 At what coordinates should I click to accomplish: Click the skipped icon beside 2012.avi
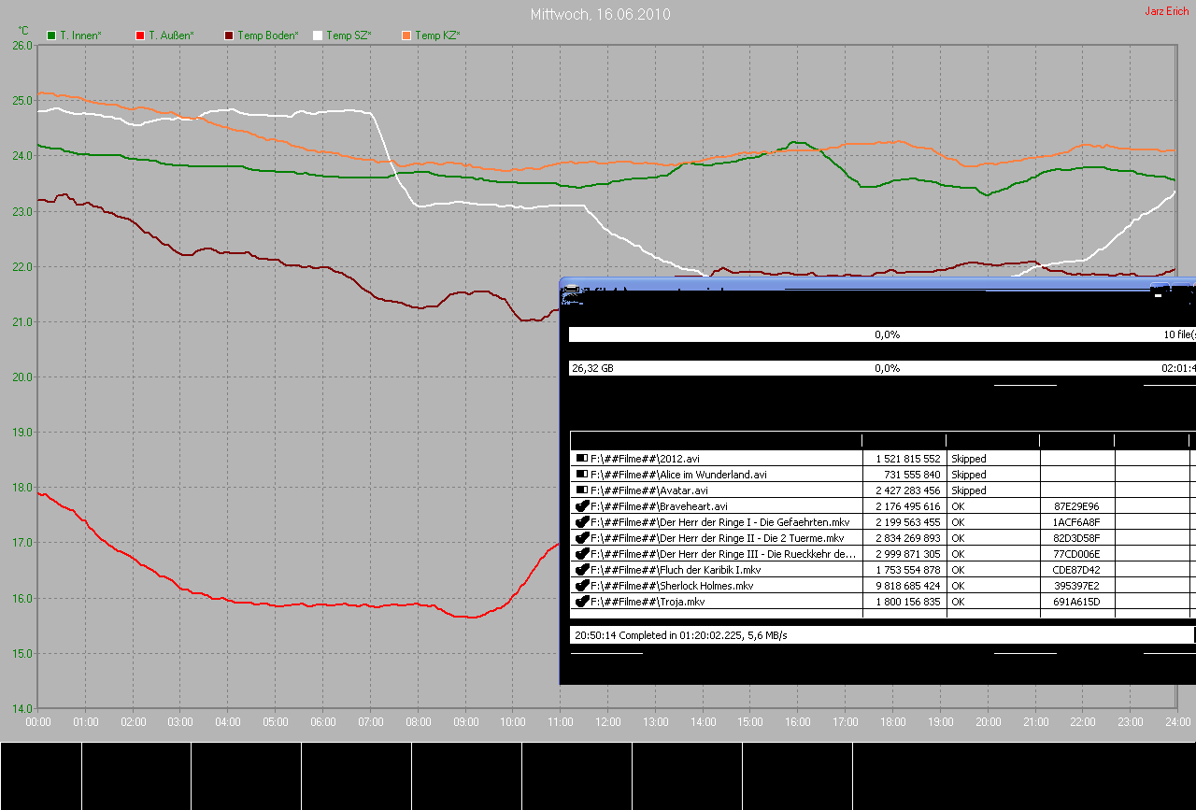pyautogui.click(x=582, y=459)
